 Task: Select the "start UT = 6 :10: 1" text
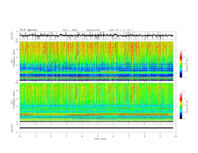pyautogui.click(x=121, y=30)
